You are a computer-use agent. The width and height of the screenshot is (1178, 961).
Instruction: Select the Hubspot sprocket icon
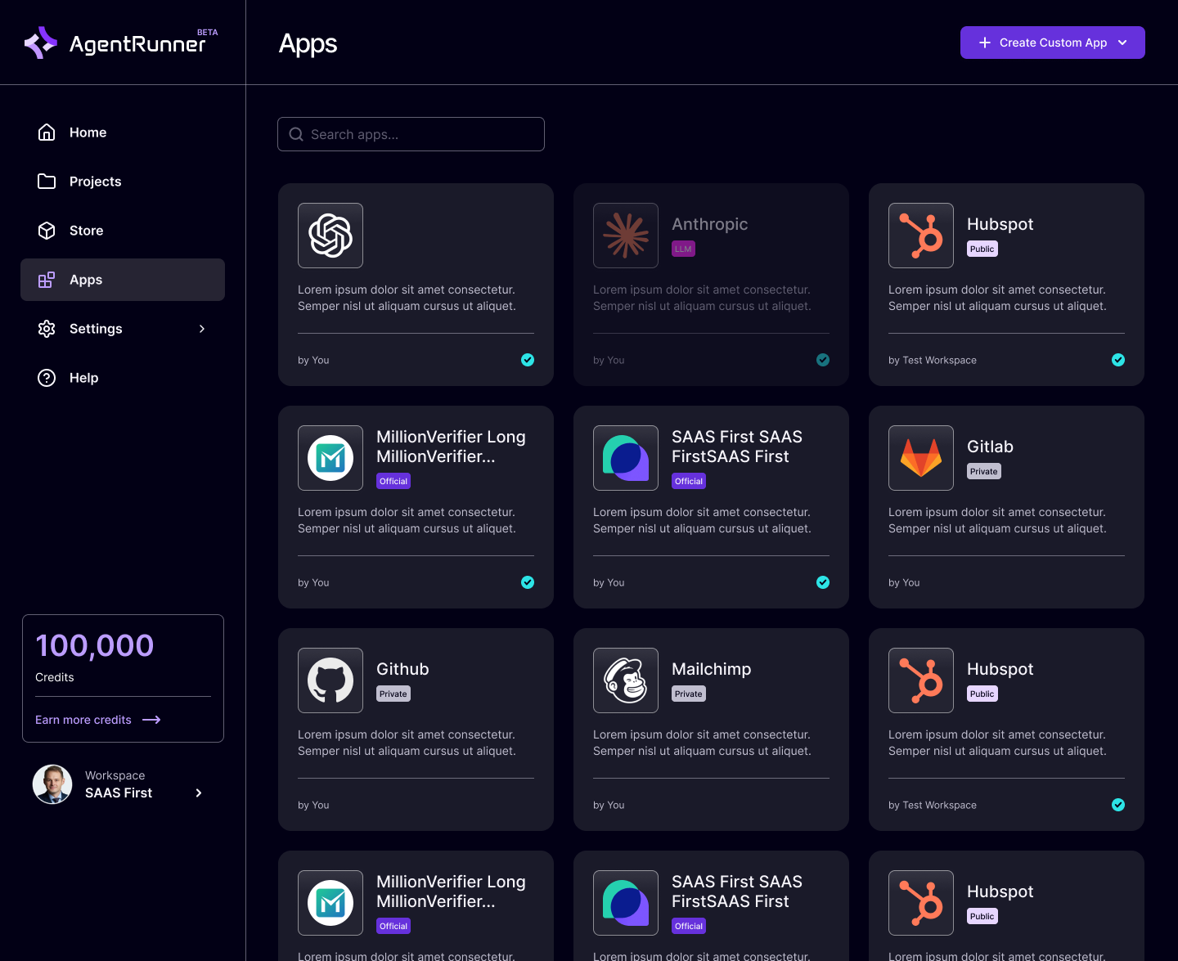(921, 236)
